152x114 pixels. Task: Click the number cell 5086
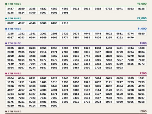(43, 23)
